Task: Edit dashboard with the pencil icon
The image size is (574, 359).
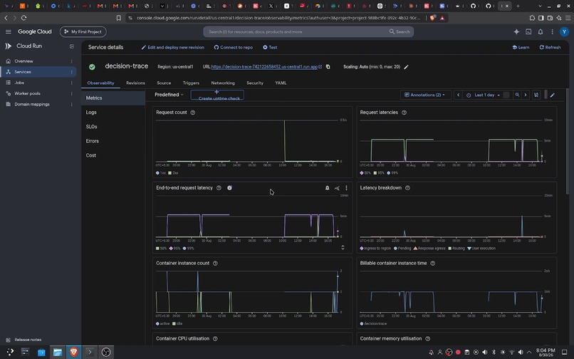Action: point(553,95)
